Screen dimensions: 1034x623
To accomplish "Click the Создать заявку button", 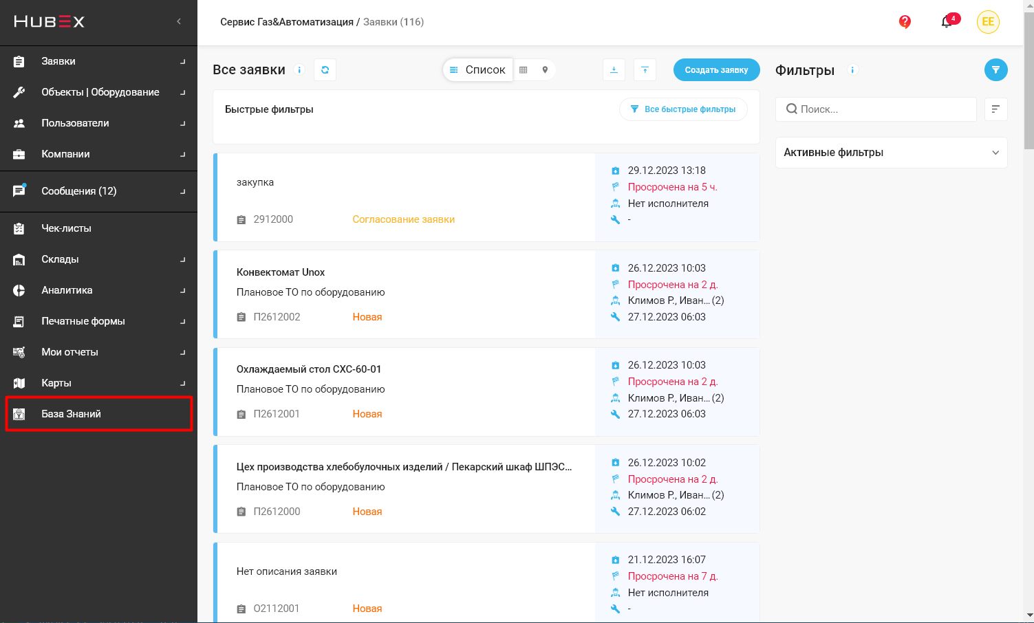I will tap(716, 69).
